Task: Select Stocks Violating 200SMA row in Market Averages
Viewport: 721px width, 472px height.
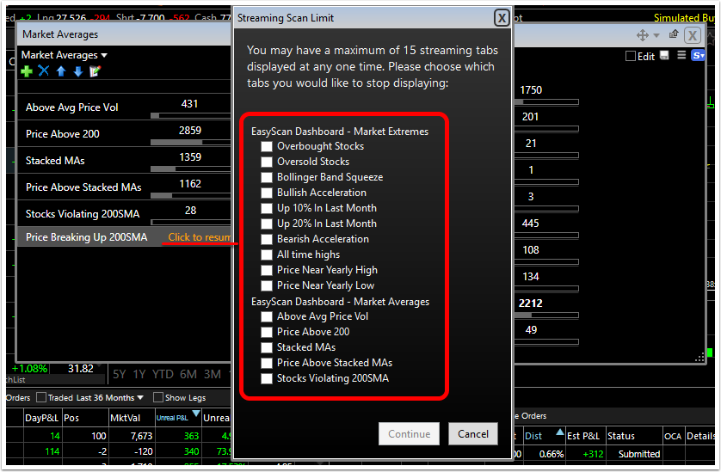Action: click(x=124, y=214)
